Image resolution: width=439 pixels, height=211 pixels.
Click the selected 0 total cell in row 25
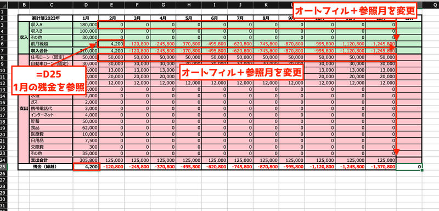[x=409, y=167]
